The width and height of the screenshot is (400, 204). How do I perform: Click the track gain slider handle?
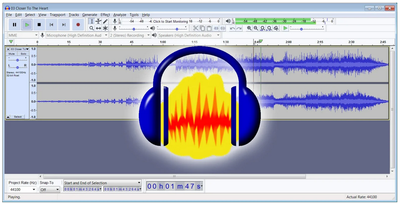point(17,60)
